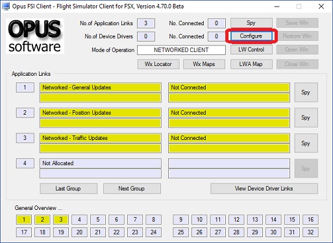The height and width of the screenshot is (243, 333).
Task: Open the LWA Map
Action: pos(251,64)
